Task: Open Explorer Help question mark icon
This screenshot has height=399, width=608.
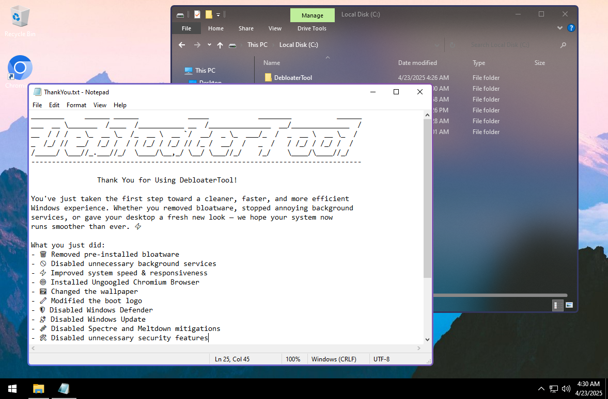Action: pyautogui.click(x=571, y=28)
